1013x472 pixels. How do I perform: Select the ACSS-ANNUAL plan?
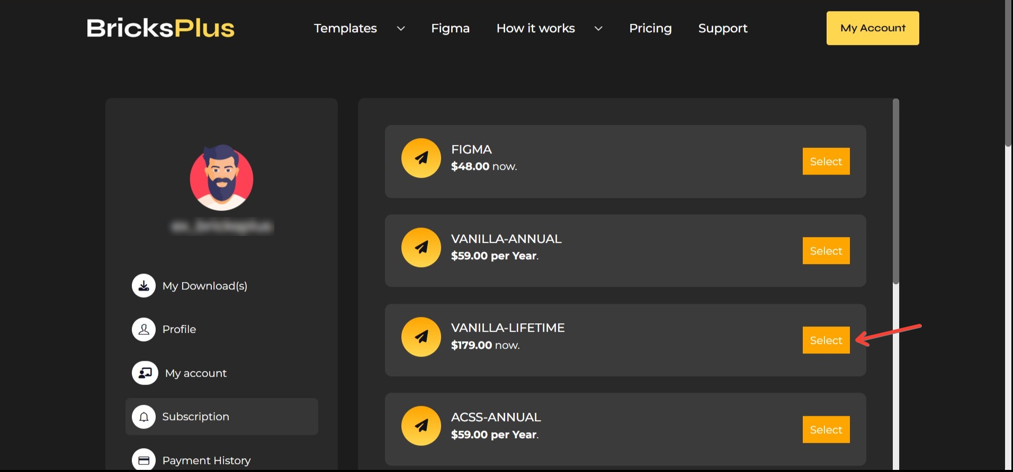point(826,430)
